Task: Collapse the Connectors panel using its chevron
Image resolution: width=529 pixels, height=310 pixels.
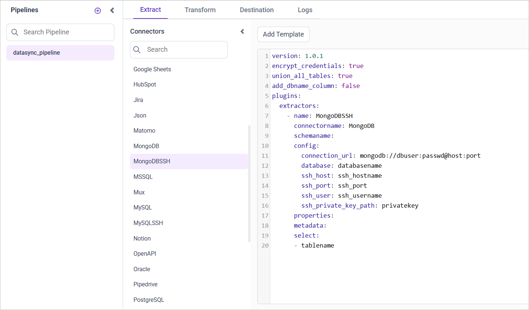Action: (242, 31)
